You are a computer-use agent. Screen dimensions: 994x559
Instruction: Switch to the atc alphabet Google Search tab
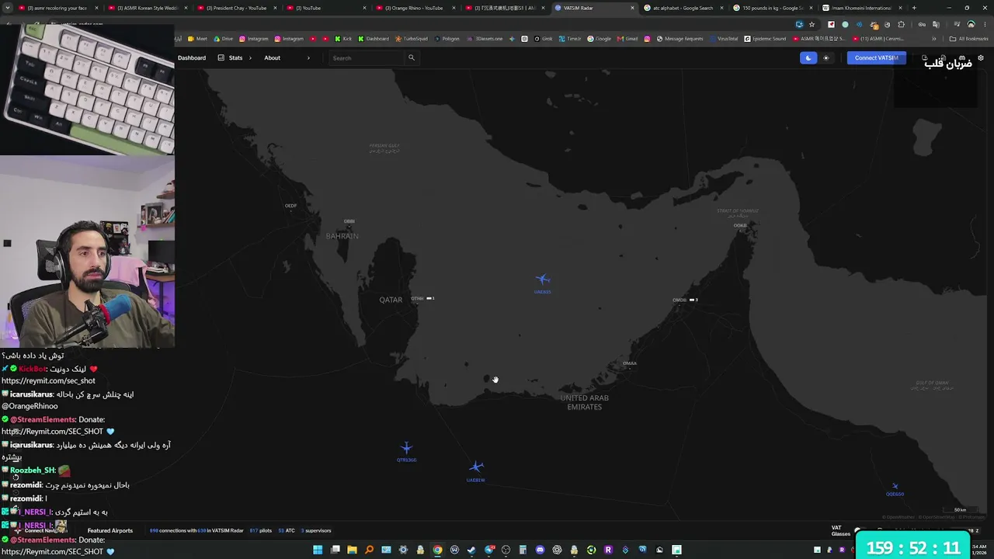click(x=683, y=8)
